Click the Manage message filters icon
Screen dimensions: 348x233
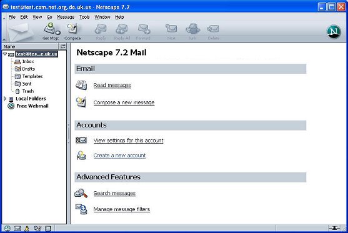coord(81,209)
